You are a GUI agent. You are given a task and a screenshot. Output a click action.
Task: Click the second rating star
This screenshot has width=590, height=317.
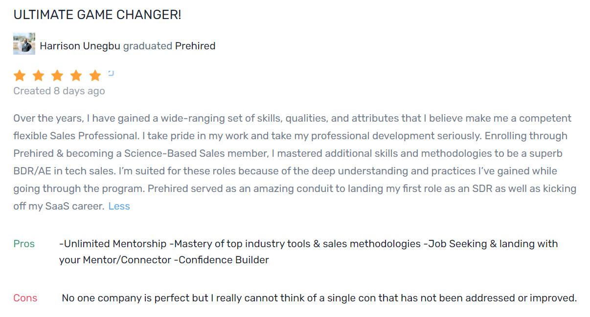(38, 76)
